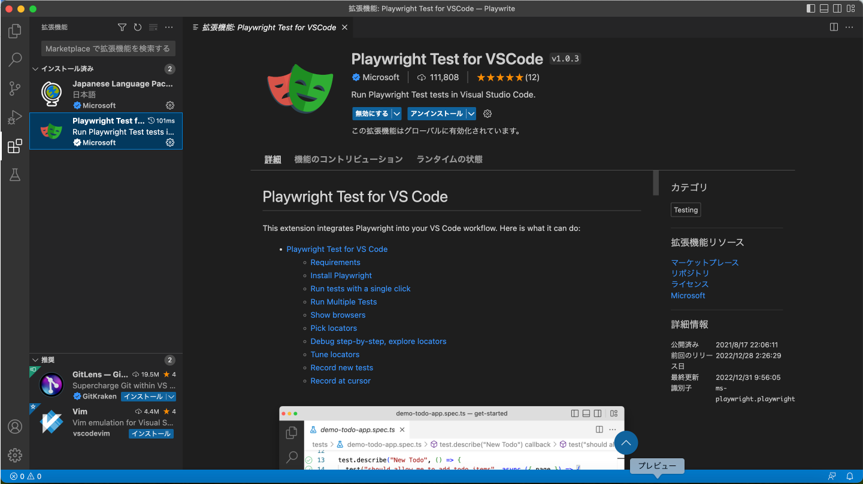Clear extension search results icon
Viewport: 863px width, 484px height.
pos(153,28)
